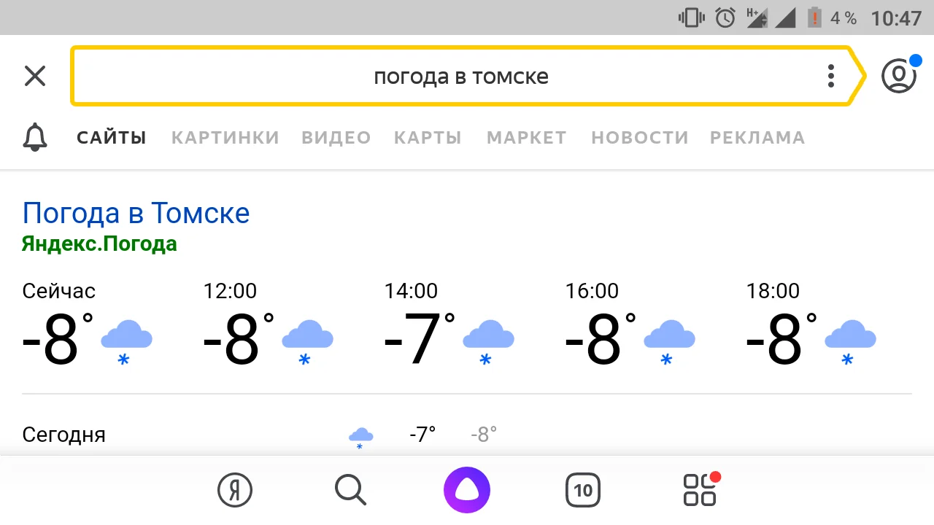Viewport: 934px width, 525px height.
Task: Open the Яндекс.Погода source link
Action: coord(99,244)
